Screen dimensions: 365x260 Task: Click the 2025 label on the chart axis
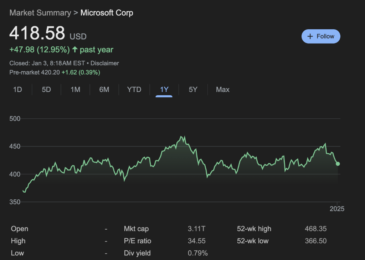[337, 209]
